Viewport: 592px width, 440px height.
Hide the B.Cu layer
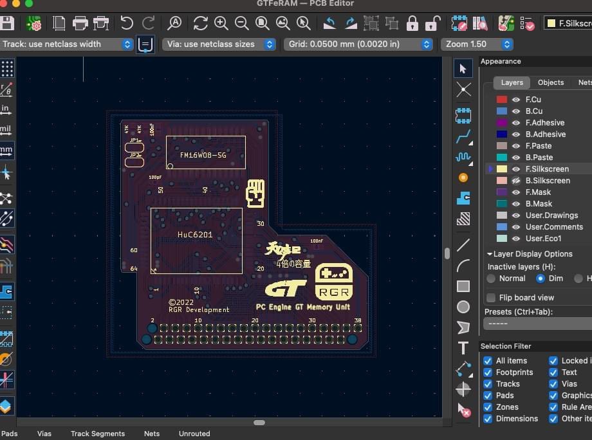coord(515,111)
